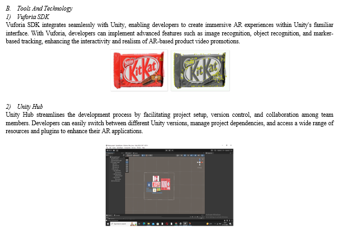
Task: Switch to the Project tab
Action: tap(109, 216)
